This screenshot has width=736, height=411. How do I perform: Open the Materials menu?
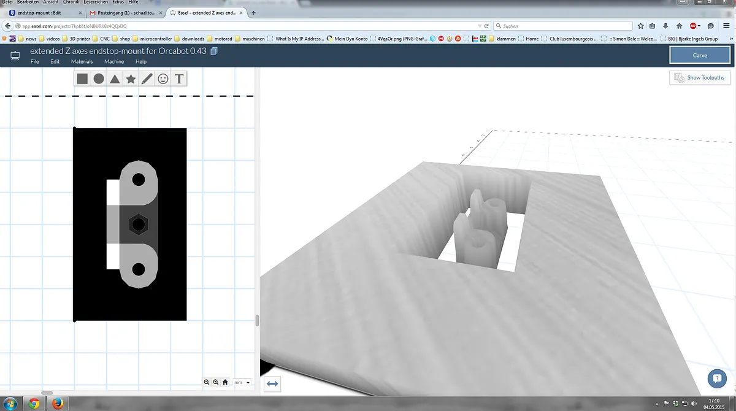[x=82, y=62]
